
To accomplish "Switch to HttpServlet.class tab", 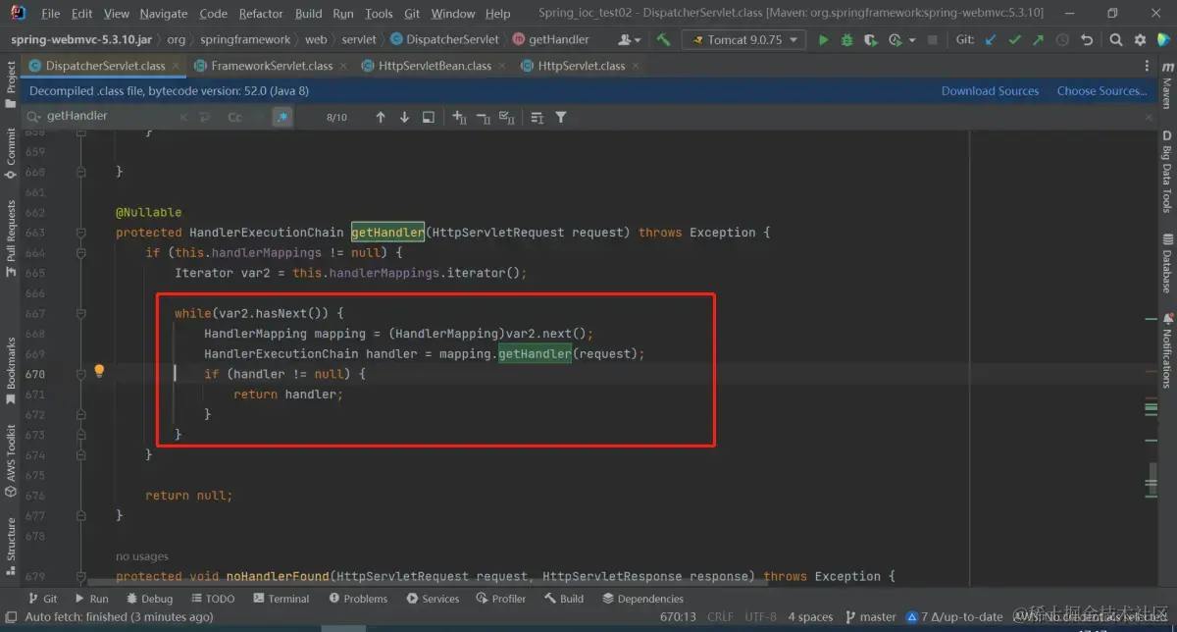I will [x=581, y=66].
